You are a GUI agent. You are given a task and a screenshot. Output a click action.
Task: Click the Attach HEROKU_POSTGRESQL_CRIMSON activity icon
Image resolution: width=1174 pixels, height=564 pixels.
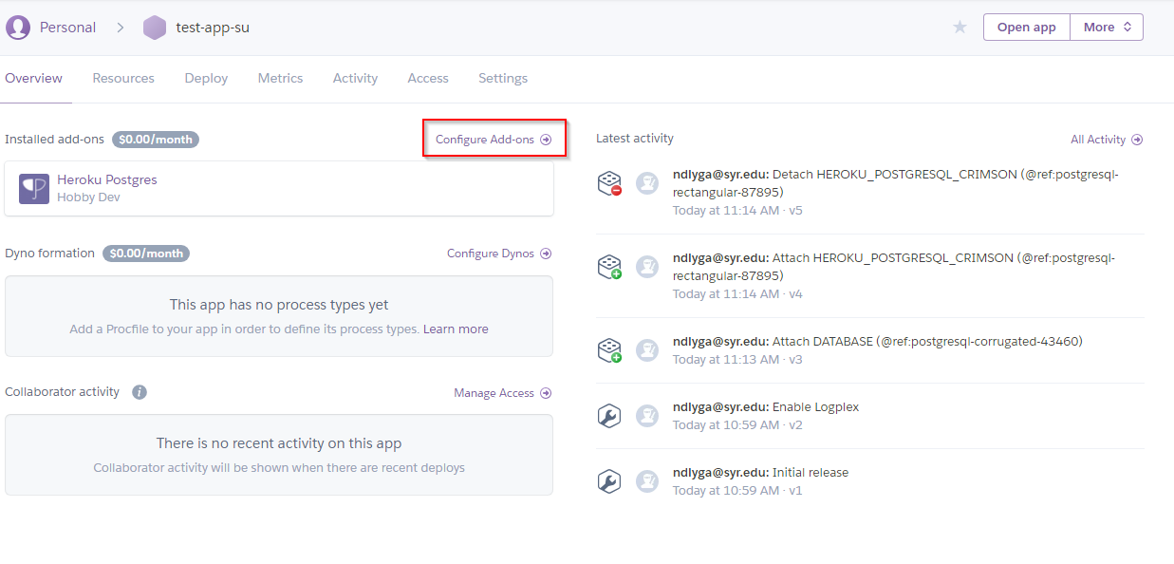[x=609, y=267]
